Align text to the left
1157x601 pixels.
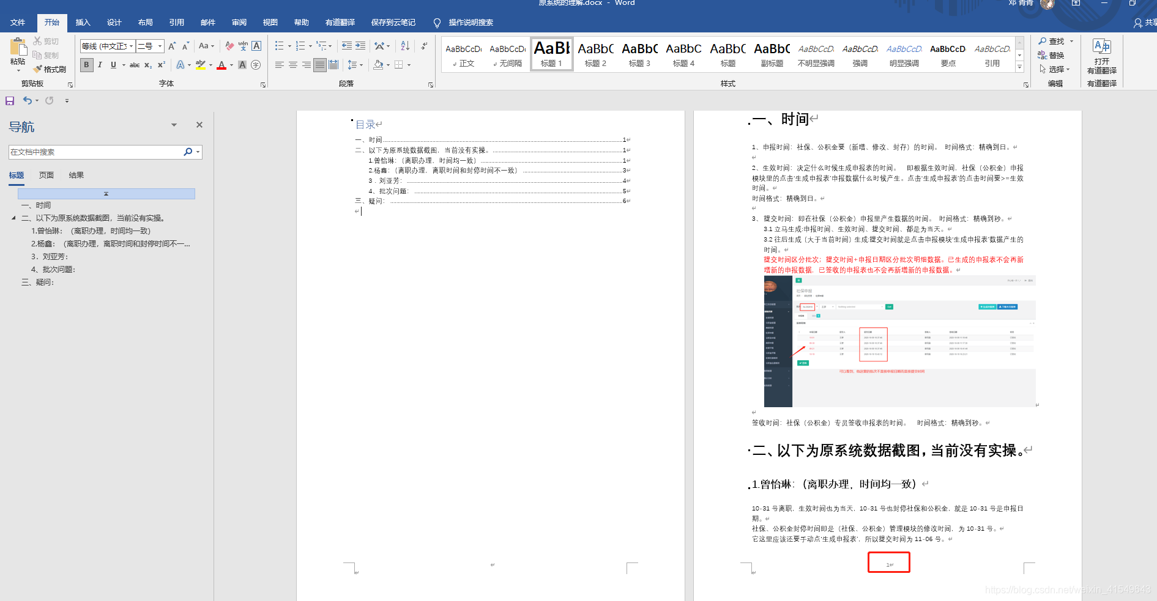[x=280, y=65]
